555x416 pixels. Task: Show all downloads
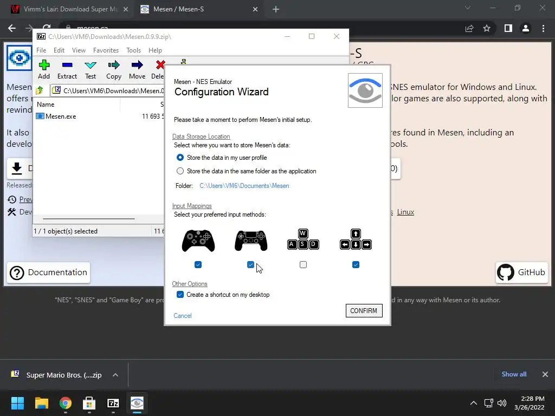point(514,374)
